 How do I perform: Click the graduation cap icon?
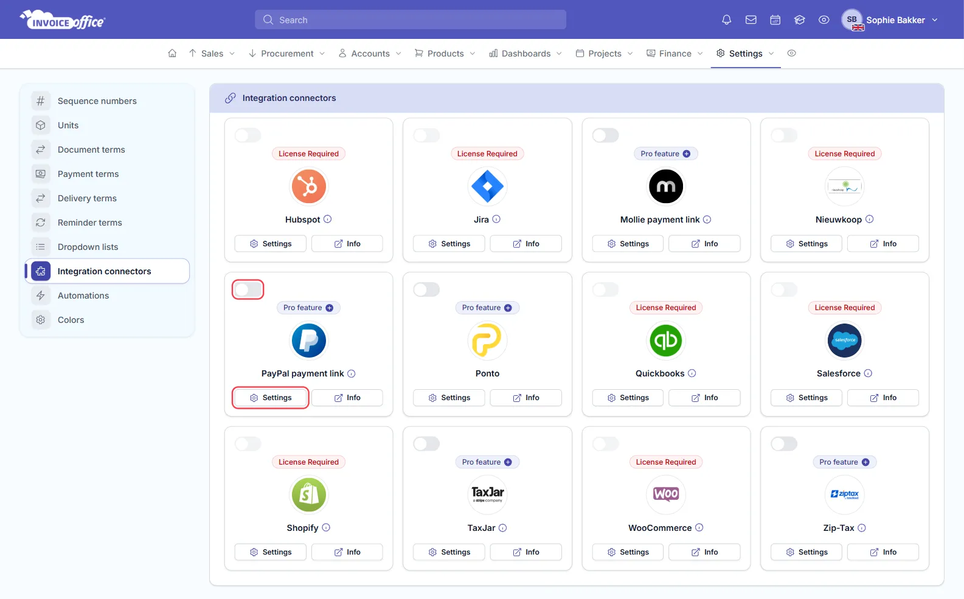point(799,20)
